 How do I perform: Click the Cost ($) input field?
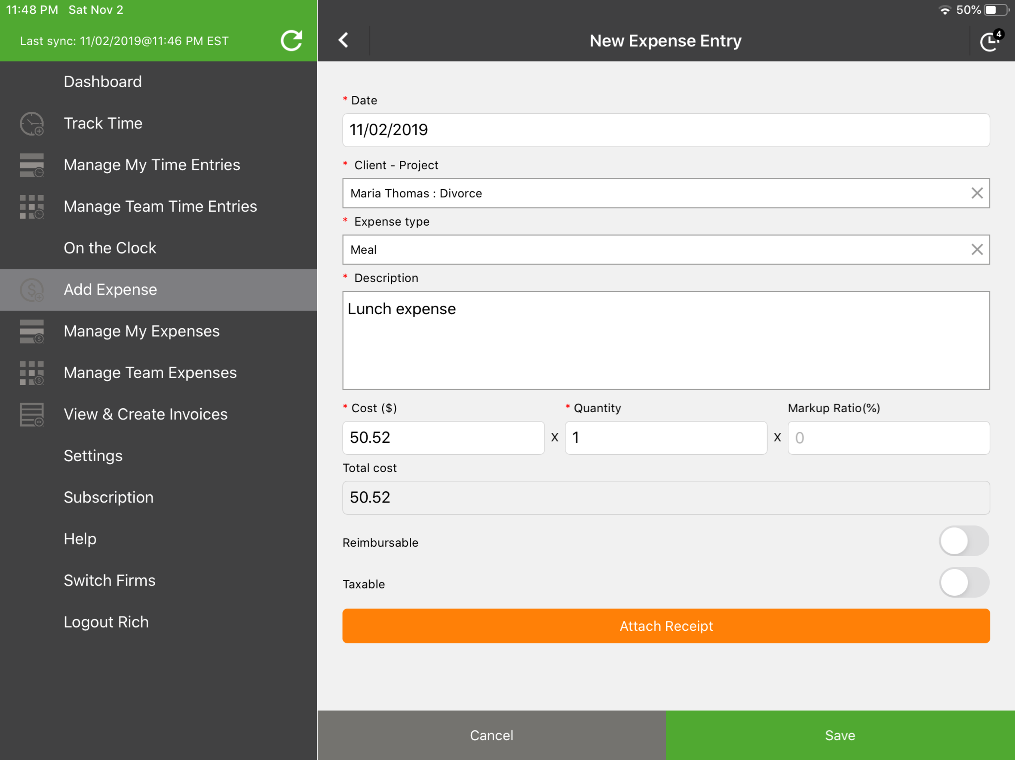(x=443, y=438)
